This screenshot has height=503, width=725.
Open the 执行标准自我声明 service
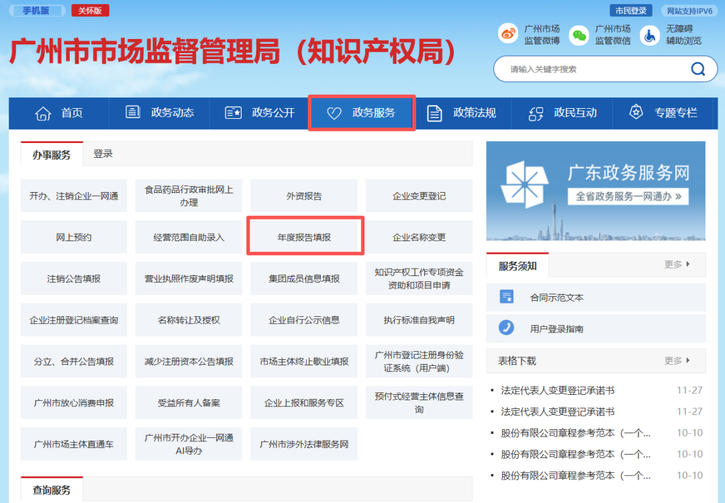(x=419, y=320)
